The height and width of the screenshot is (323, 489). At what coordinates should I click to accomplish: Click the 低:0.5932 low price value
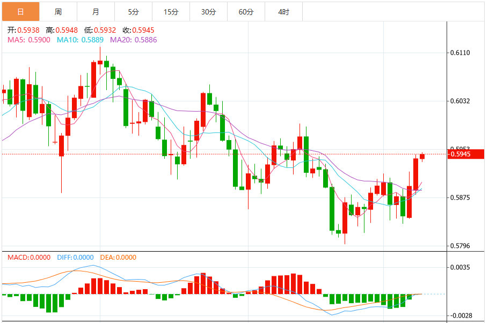coord(100,30)
